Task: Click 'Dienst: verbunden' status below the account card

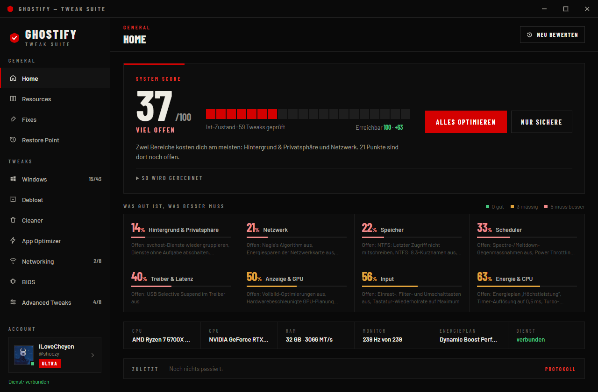Action: click(x=28, y=382)
